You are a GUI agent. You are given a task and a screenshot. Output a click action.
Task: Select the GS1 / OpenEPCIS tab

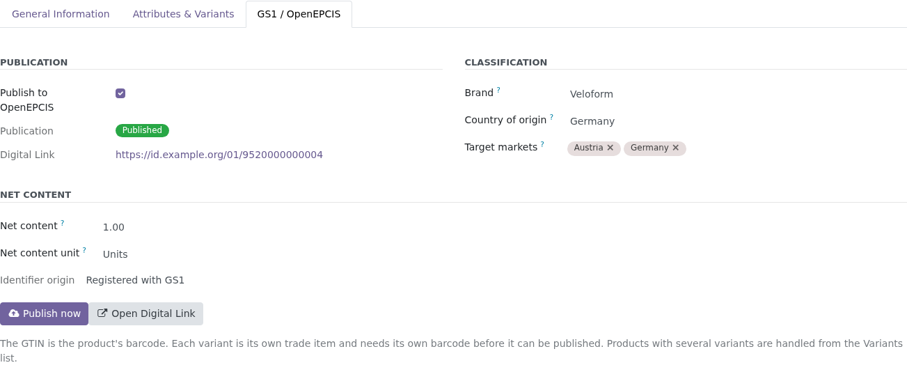[299, 14]
